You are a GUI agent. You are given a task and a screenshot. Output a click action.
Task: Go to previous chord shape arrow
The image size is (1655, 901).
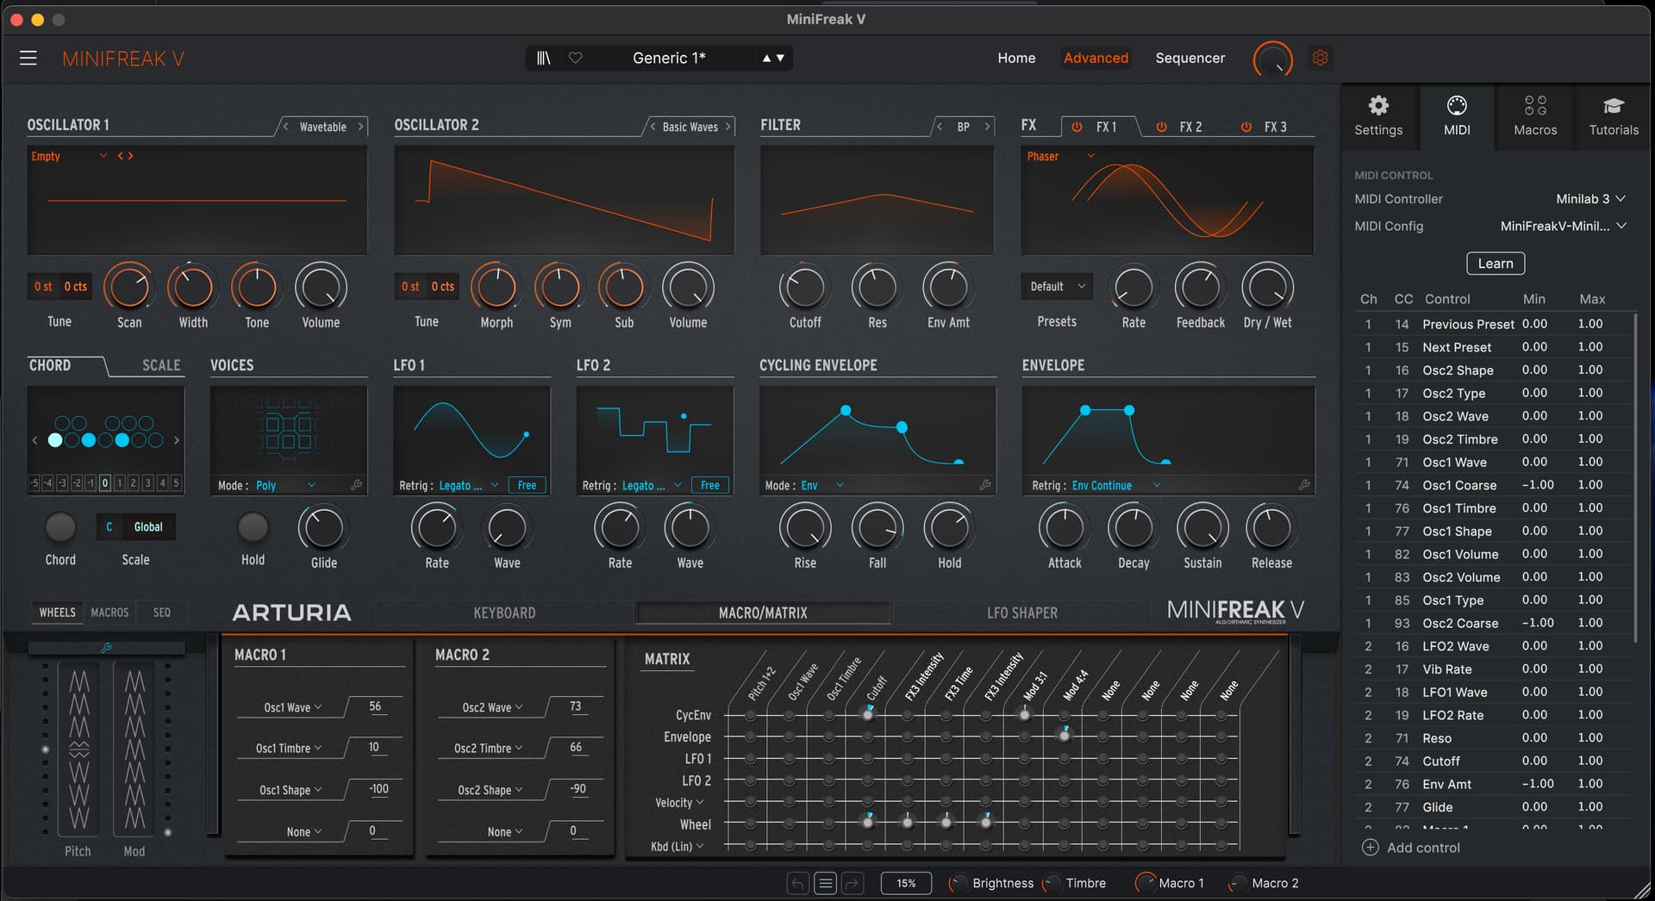[34, 440]
